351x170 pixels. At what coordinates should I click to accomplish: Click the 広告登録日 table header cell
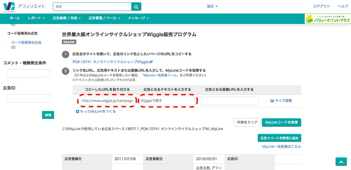[x=87, y=159]
